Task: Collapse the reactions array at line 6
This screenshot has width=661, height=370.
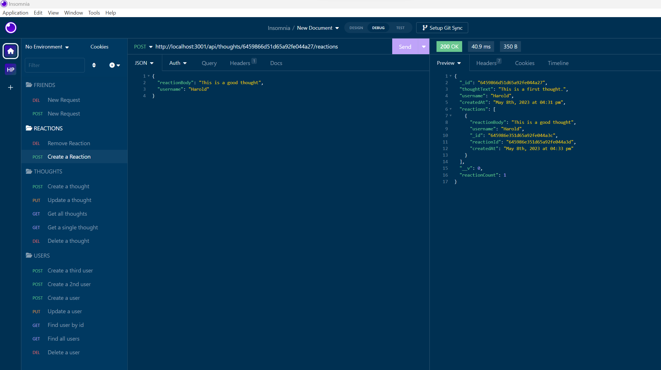Action: pyautogui.click(x=450, y=109)
